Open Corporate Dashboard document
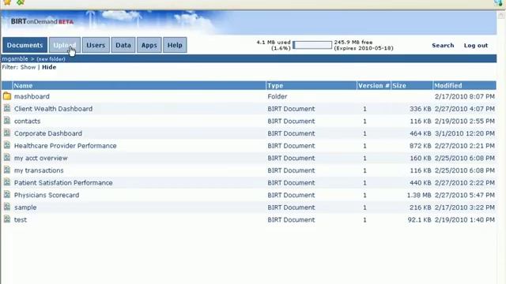 (48, 133)
